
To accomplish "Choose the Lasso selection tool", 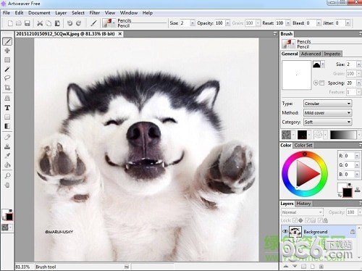I will 7,78.
